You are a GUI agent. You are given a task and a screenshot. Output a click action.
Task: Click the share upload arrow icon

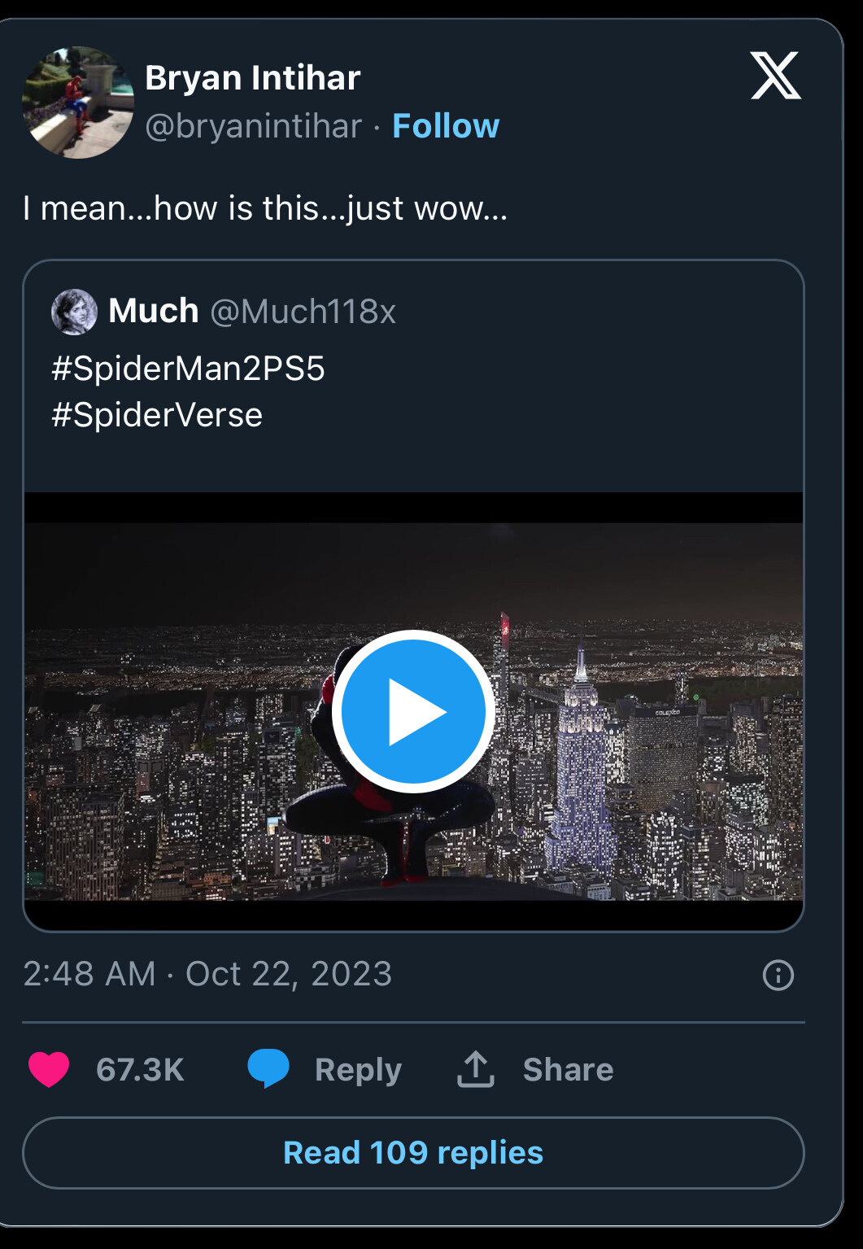pyautogui.click(x=476, y=1069)
